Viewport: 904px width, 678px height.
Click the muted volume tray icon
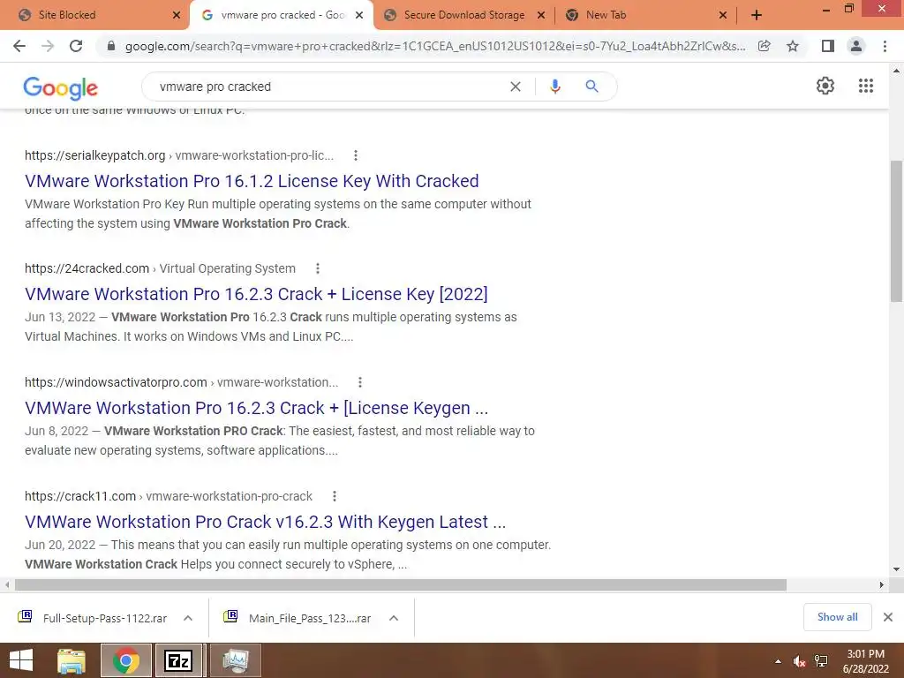coord(799,661)
